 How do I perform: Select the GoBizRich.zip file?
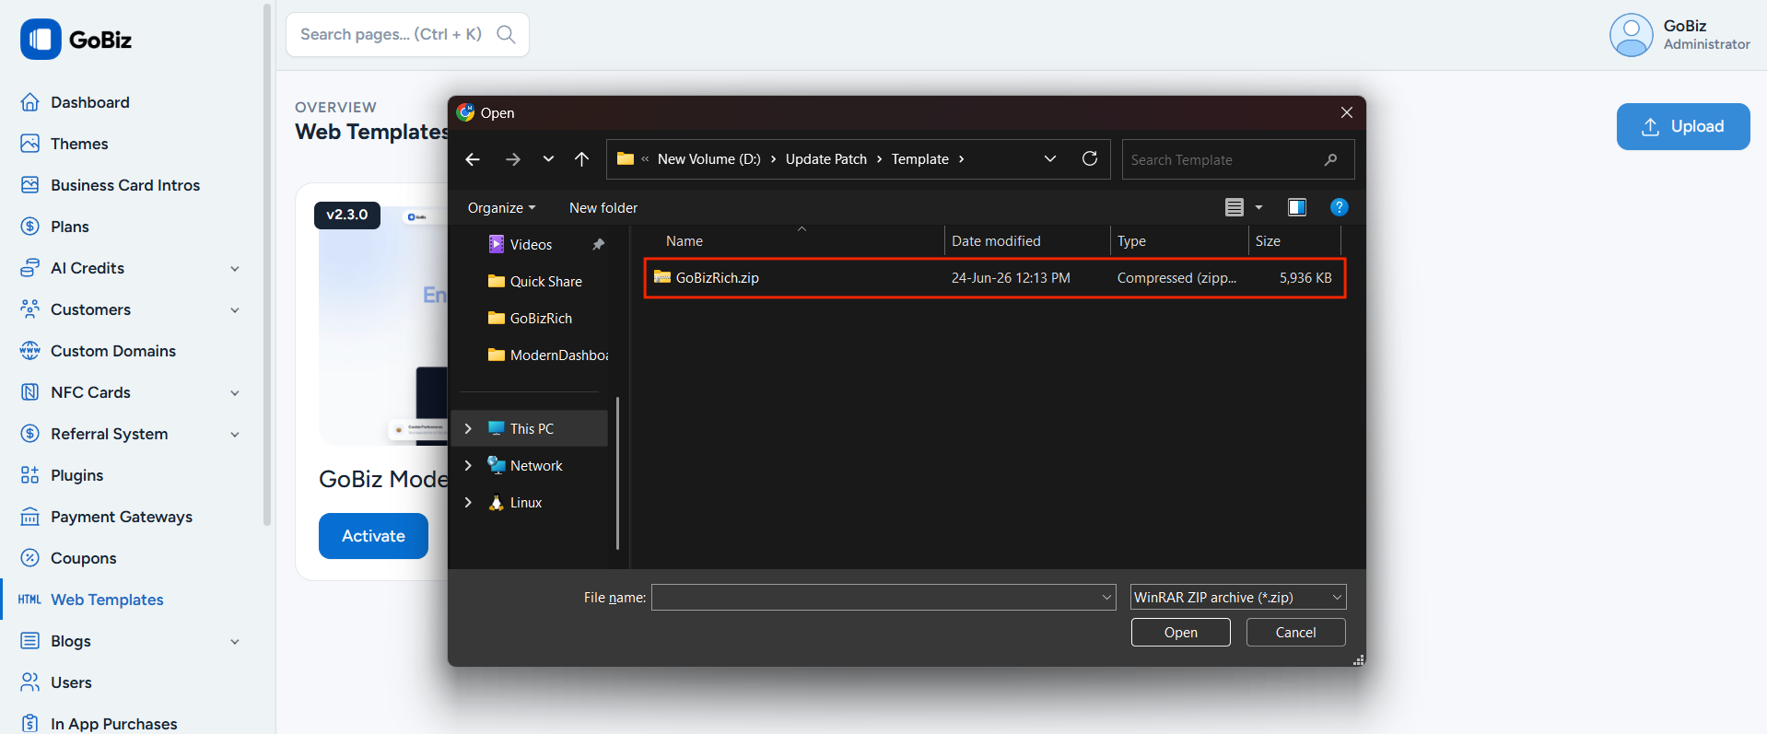pyautogui.click(x=995, y=278)
